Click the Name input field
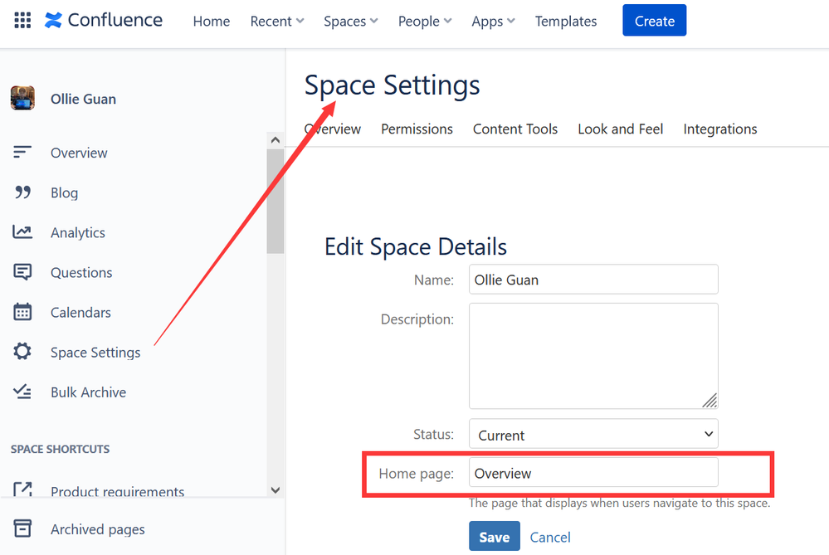The height and width of the screenshot is (555, 829). pos(593,279)
